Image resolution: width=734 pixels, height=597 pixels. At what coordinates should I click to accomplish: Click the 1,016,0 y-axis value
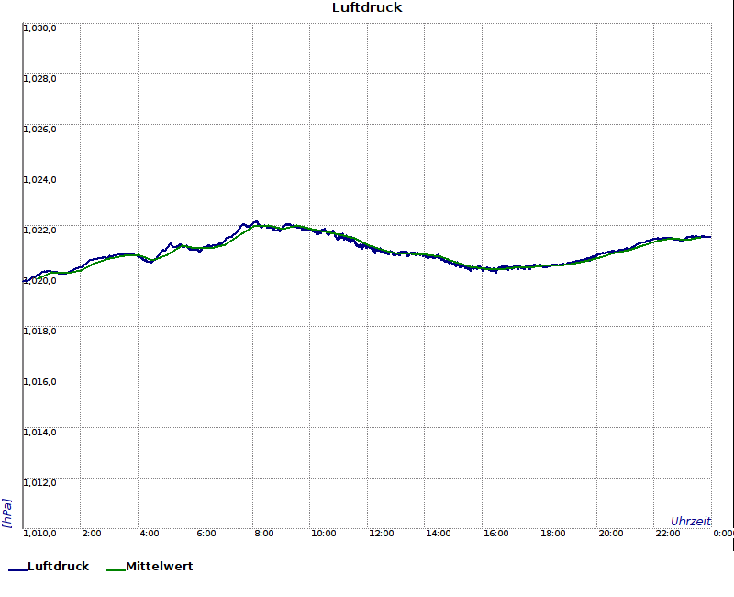pyautogui.click(x=39, y=382)
